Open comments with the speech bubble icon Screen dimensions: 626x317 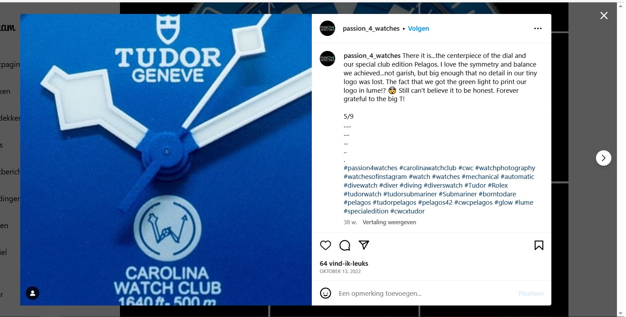click(x=345, y=246)
